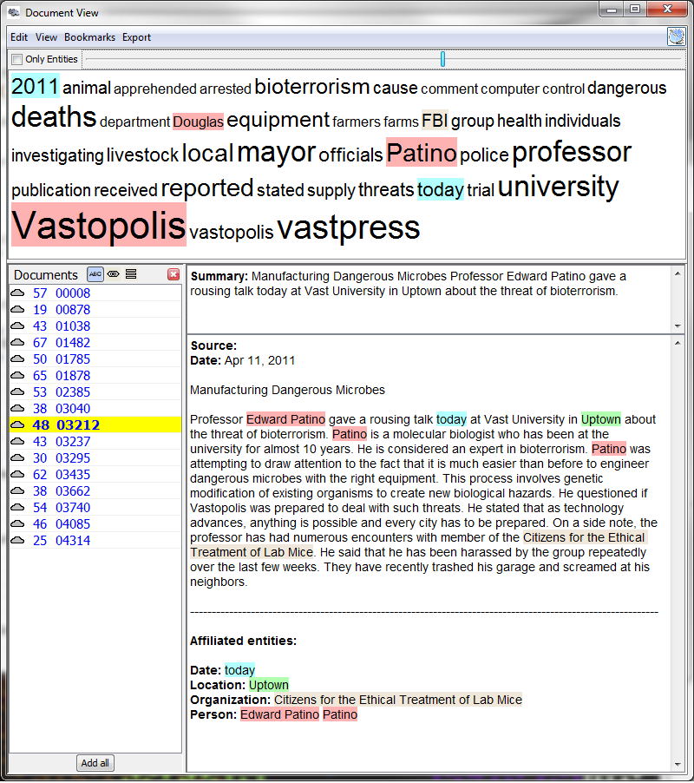Click the word Vastopolis in the word cloud
This screenshot has height=783, width=694.
[x=99, y=226]
